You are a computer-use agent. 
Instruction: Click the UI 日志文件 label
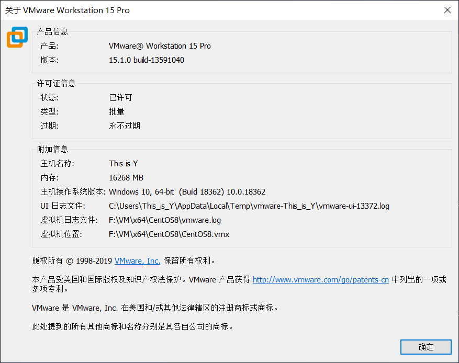pos(63,206)
